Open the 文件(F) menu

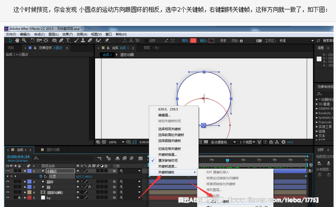11,34
